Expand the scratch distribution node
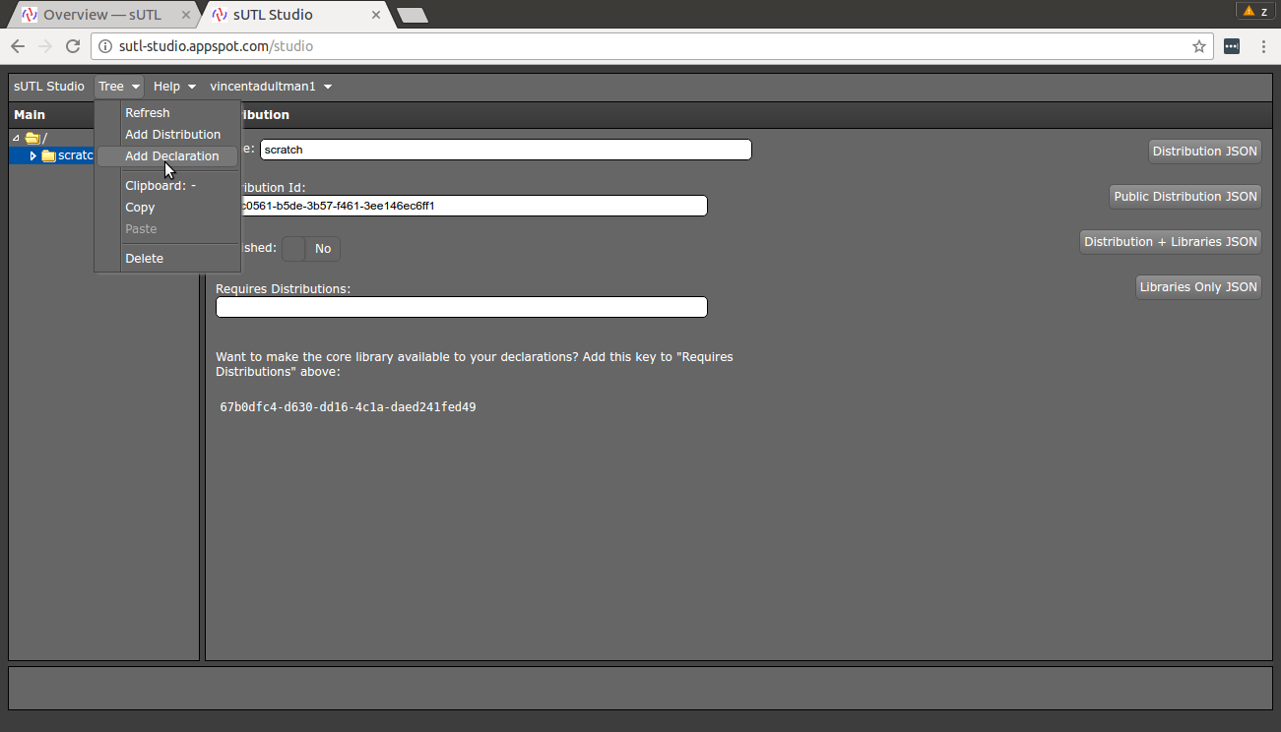The image size is (1281, 732). point(33,155)
